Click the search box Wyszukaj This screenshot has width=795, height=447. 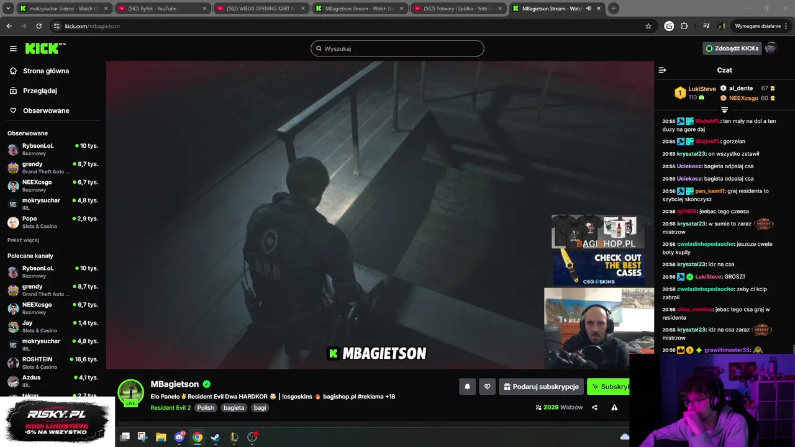[397, 48]
